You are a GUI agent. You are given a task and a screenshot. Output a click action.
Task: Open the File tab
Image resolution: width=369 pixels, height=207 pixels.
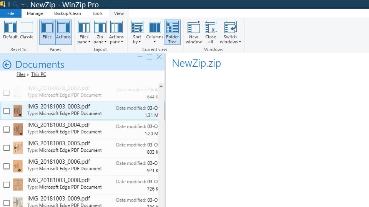[x=11, y=13]
